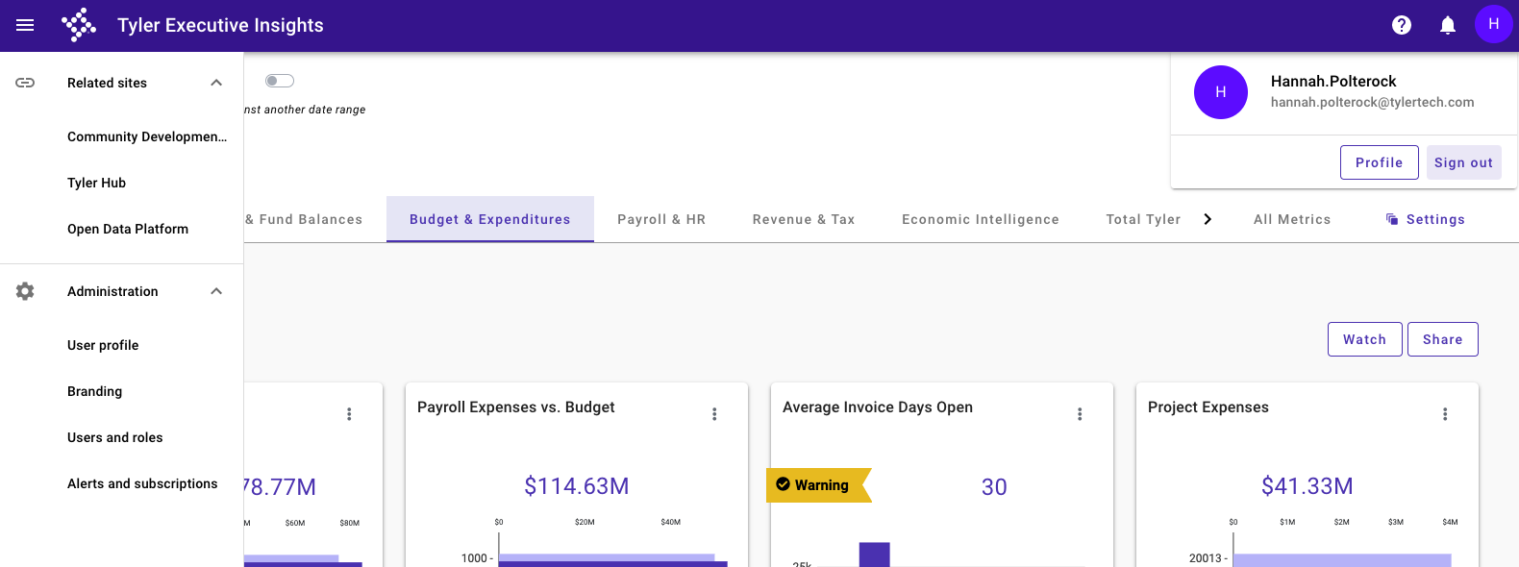Click the $114.63M payroll value
Viewport: 1519px width, 567px height.
click(577, 486)
